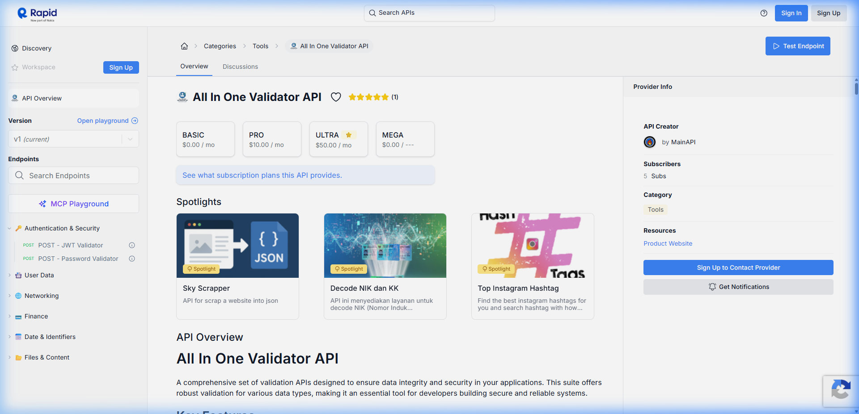The image size is (859, 414).
Task: Click Sign Up beside Workspace
Action: (121, 67)
